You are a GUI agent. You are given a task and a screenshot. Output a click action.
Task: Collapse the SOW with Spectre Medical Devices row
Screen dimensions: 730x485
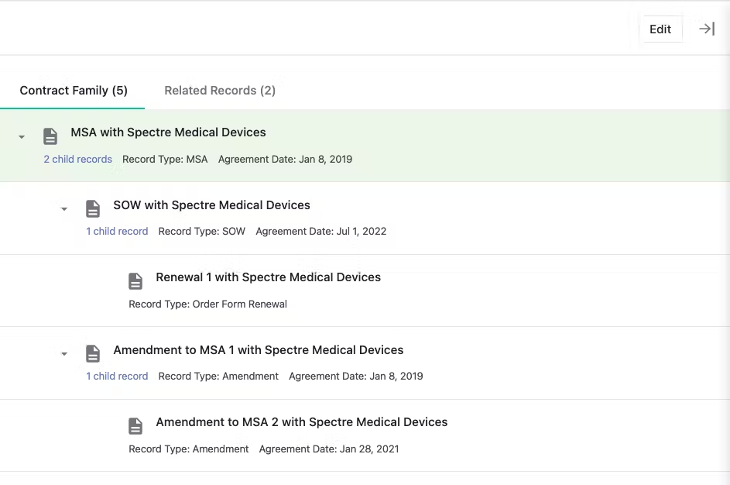pyautogui.click(x=64, y=209)
